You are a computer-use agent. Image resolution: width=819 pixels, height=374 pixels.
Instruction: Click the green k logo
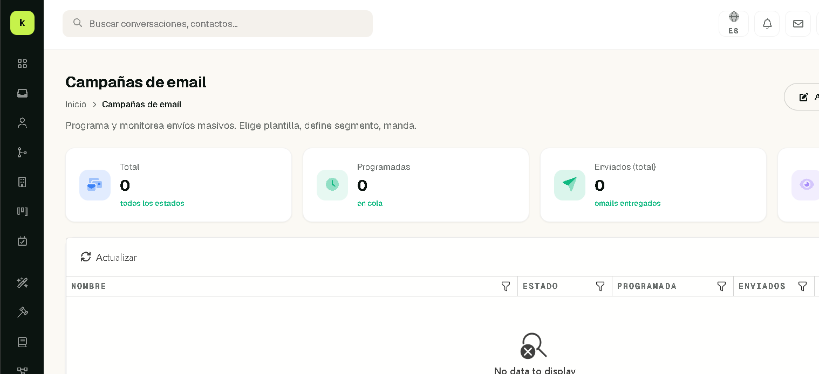(22, 23)
